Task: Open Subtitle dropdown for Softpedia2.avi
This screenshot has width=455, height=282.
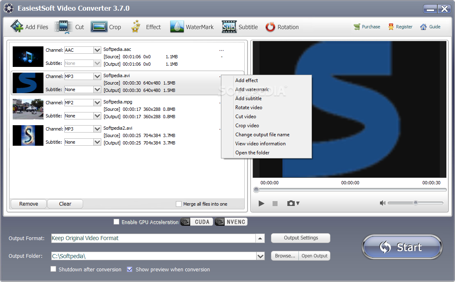Action: [97, 142]
